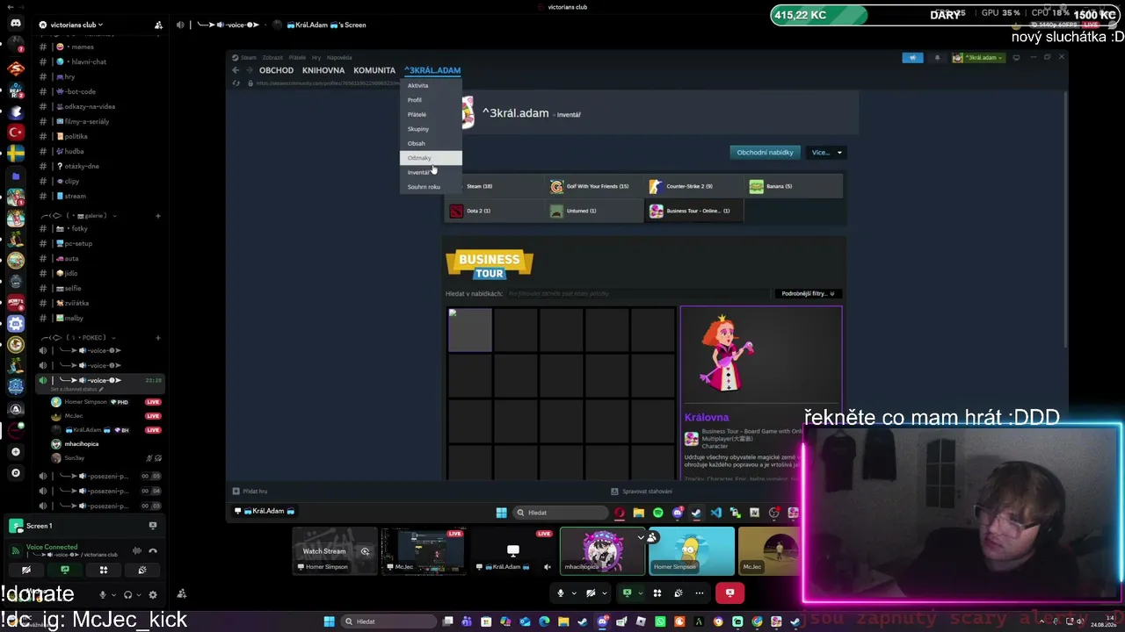Toggle mute in the Discord user panel

103,594
